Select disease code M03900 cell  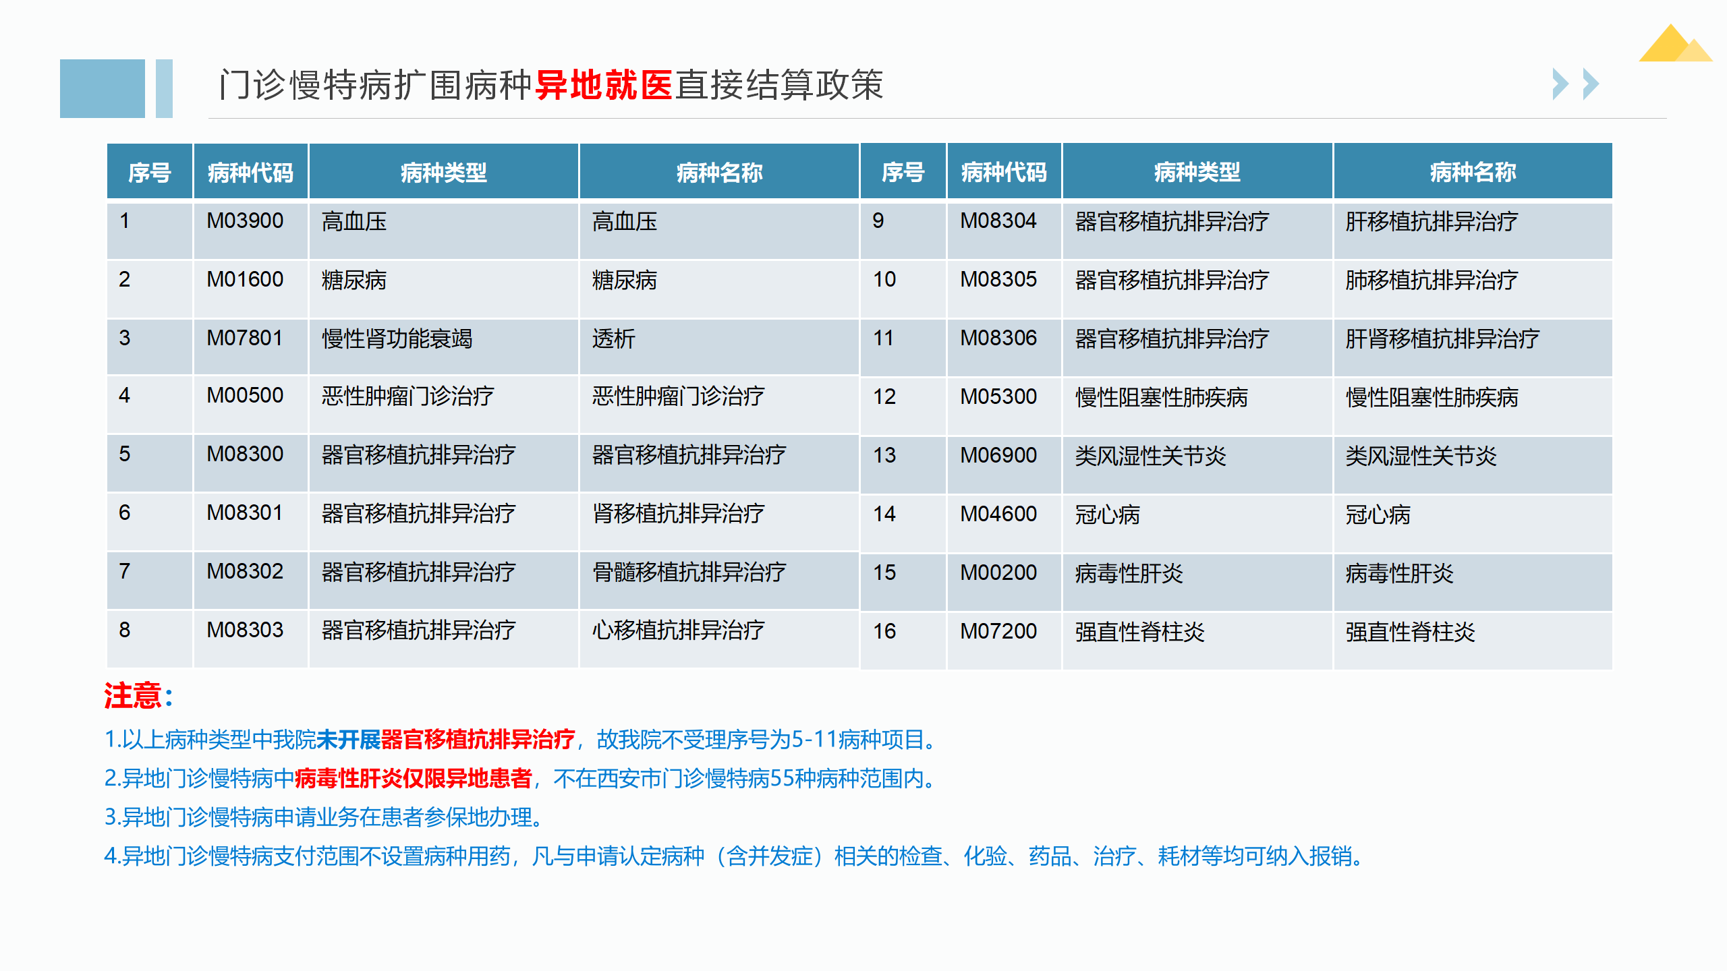tap(245, 221)
